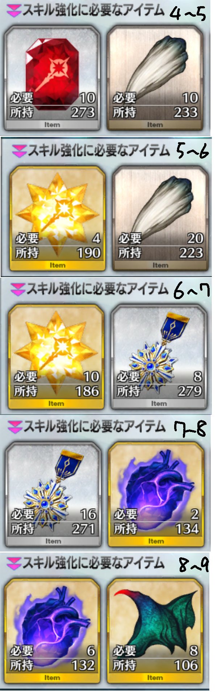This screenshot has width=218, height=692.
Task: Collapse the 6~7 skill items header arrow
Action: click(17, 289)
